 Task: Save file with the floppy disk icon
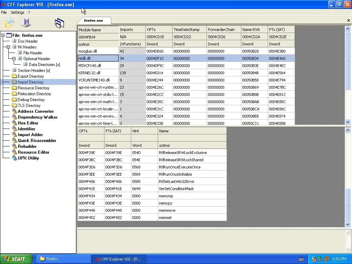(26, 23)
